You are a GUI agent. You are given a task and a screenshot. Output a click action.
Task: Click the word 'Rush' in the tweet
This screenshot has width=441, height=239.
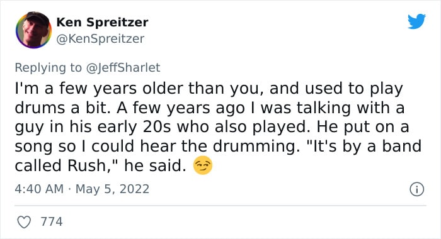(x=87, y=165)
